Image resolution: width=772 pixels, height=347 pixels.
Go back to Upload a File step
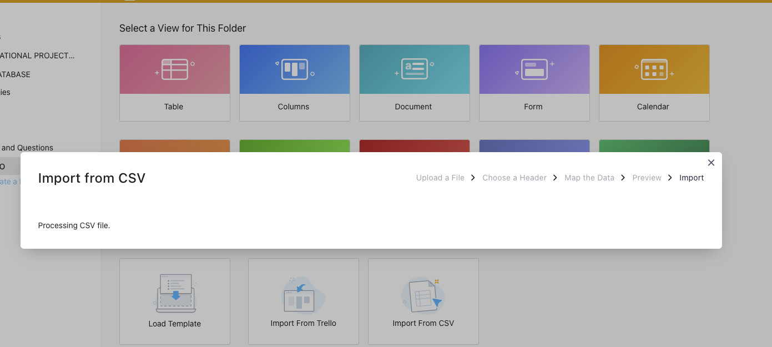(x=440, y=178)
